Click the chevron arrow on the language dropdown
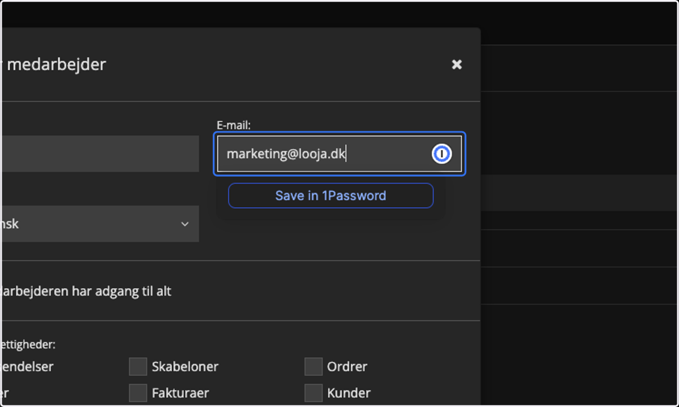 tap(185, 224)
